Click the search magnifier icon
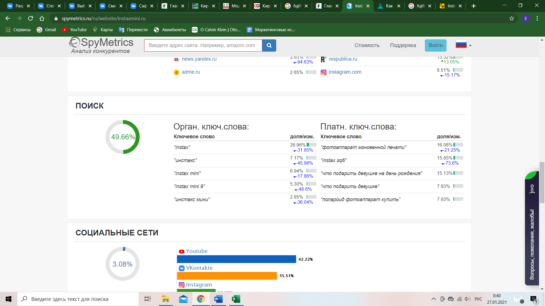The image size is (545, 306). pos(269,45)
